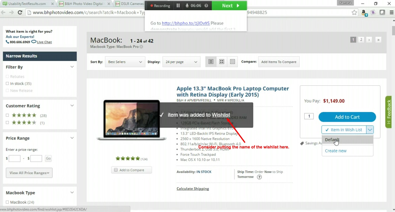
Task: Go to results page 2
Action: coord(361,40)
